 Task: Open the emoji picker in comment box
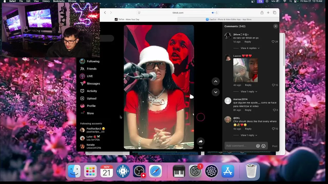[263, 146]
